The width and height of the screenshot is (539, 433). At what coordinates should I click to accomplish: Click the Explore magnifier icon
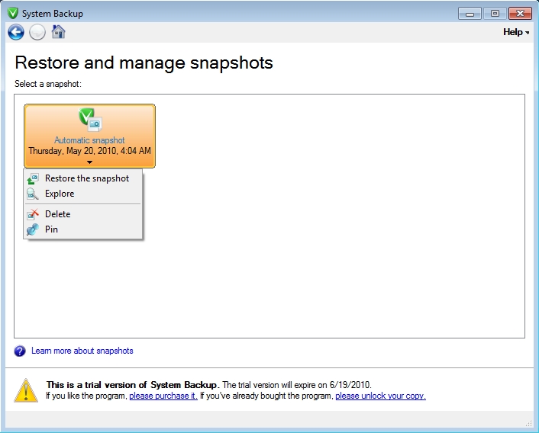pos(33,194)
